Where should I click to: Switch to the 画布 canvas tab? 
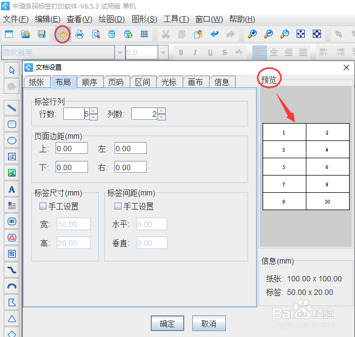click(196, 82)
